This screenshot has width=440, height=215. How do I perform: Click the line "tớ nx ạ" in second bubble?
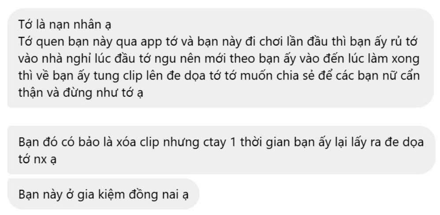(x=37, y=160)
